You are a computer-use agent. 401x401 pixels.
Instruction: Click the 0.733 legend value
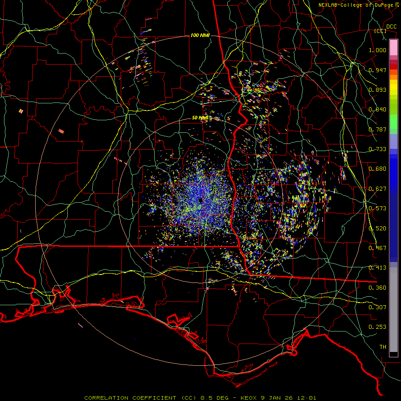pos(377,149)
